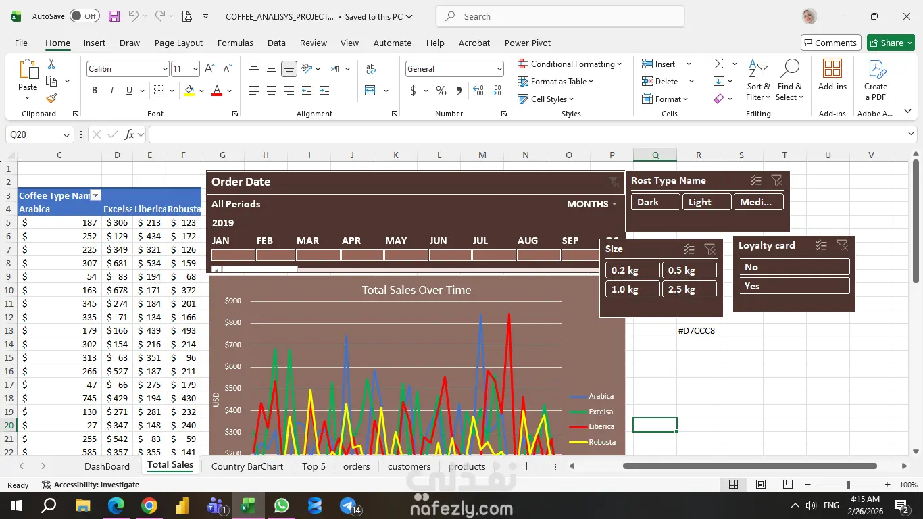
Task: Click inside the Name Box field
Action: tap(32, 134)
